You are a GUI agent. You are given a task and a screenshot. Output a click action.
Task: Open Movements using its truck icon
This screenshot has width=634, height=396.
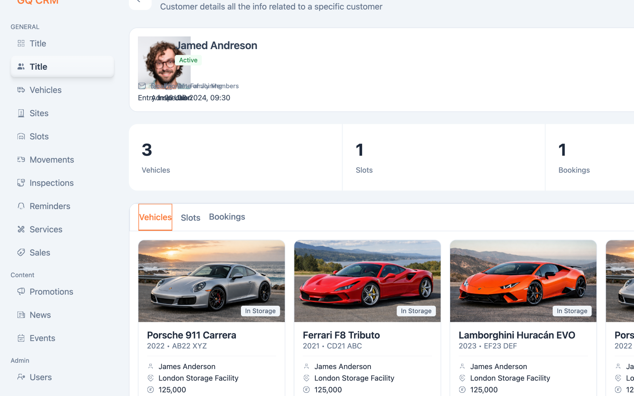tap(21, 160)
